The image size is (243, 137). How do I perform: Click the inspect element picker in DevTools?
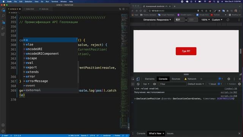click(133, 79)
